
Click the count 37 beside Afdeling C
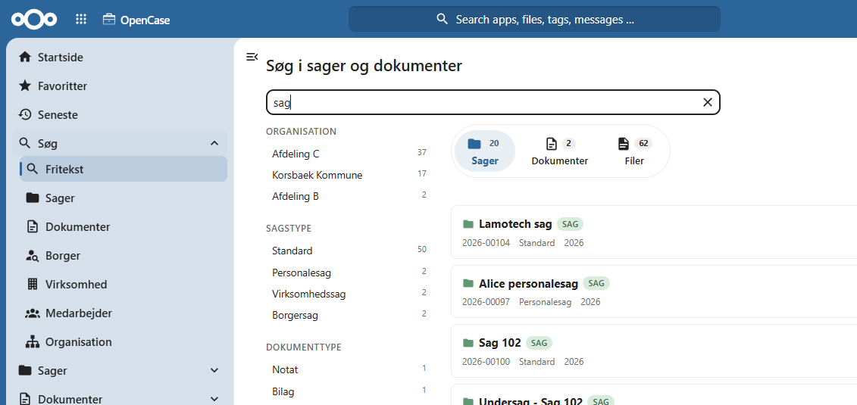421,153
